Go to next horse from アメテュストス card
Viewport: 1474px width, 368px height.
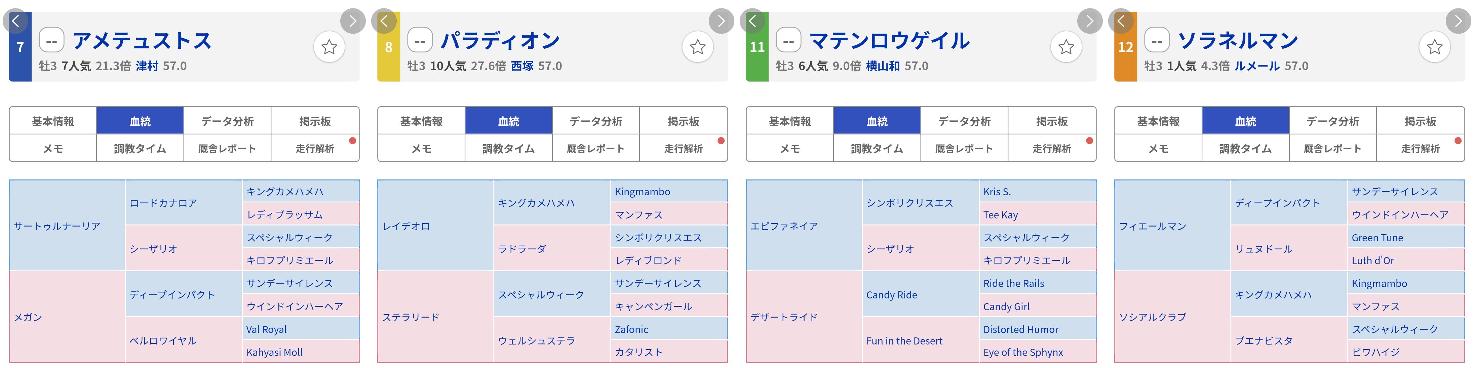(352, 21)
